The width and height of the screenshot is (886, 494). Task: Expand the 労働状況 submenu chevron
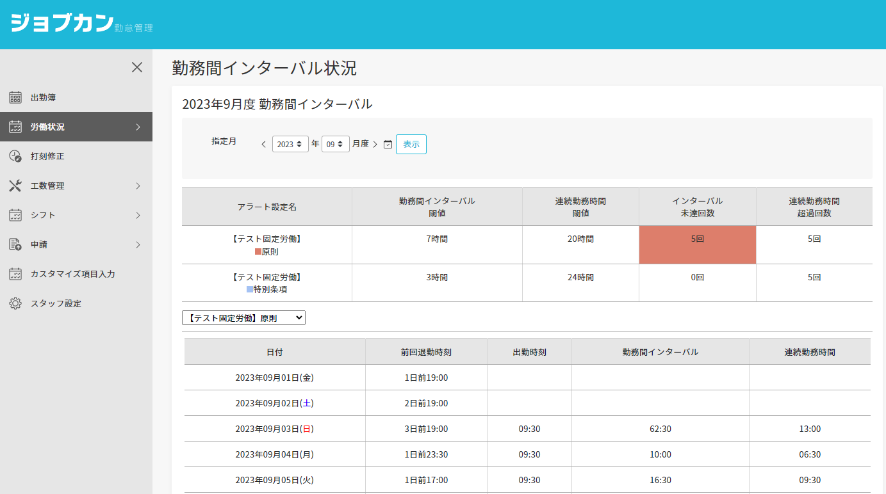click(138, 127)
